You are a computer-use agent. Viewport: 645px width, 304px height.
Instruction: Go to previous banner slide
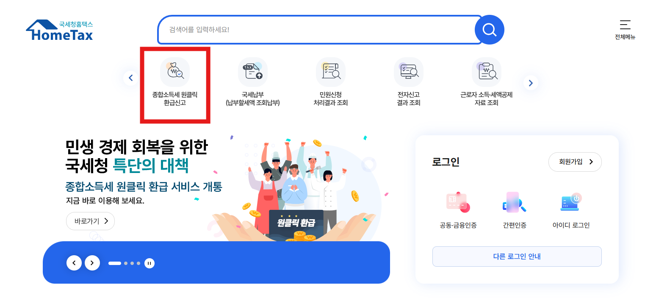coord(74,263)
